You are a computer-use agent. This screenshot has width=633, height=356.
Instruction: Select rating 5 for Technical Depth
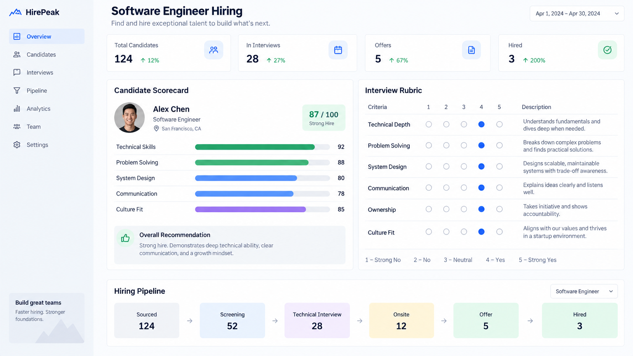pos(499,124)
